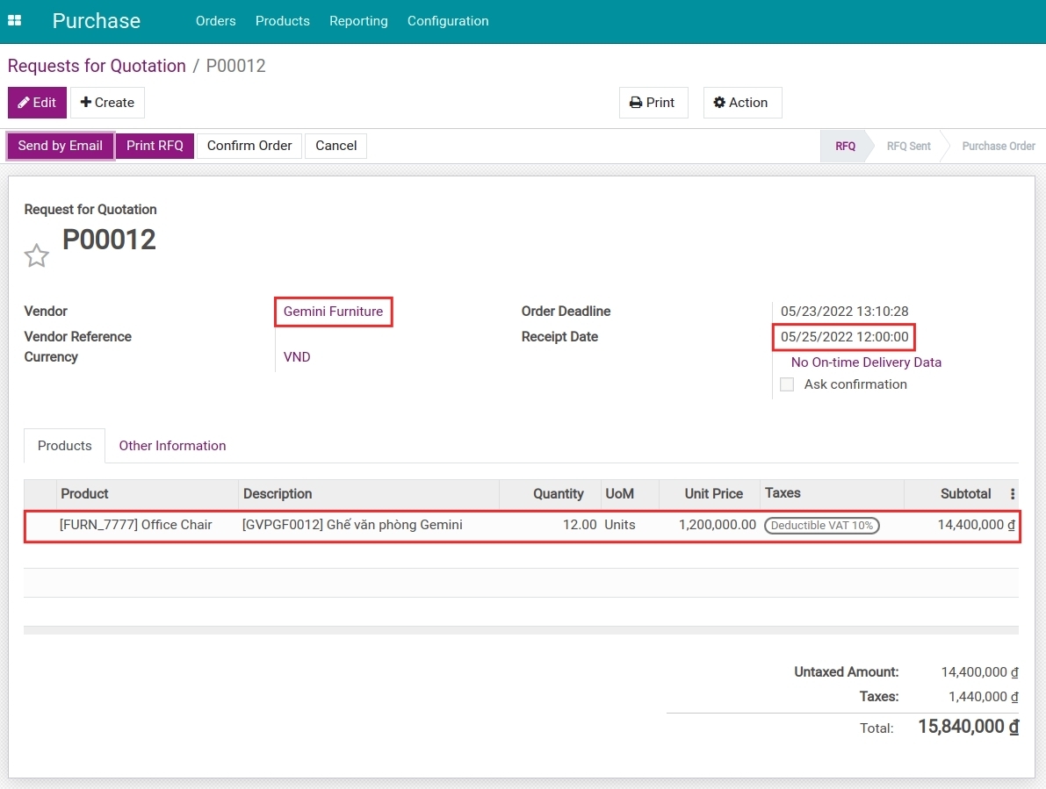Click the Send by Email button
The width and height of the screenshot is (1046, 789).
(x=61, y=146)
